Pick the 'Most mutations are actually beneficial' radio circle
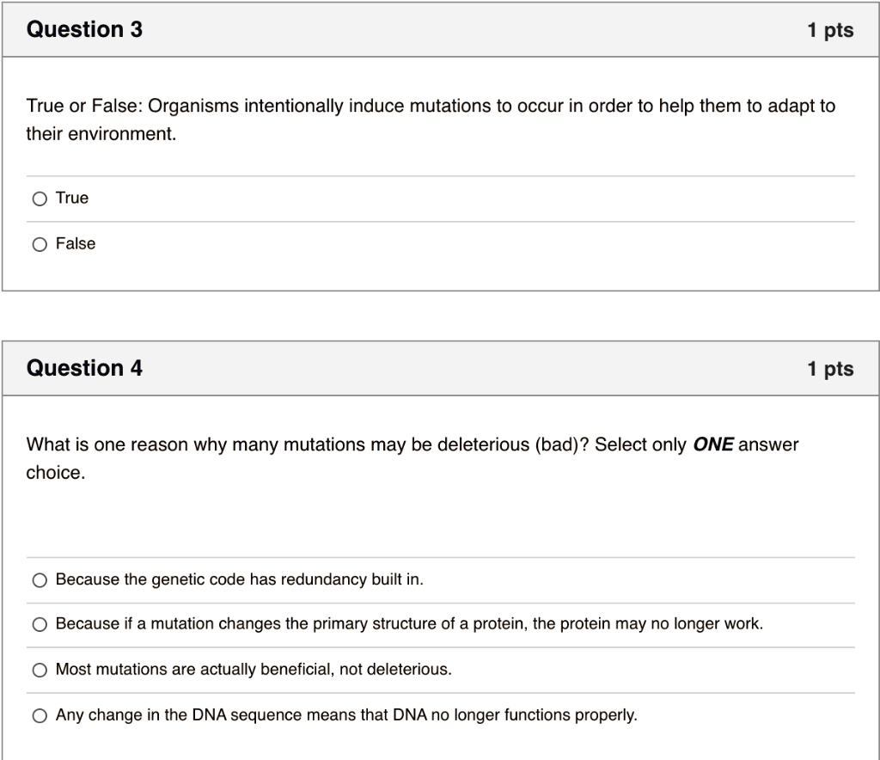 click(40, 670)
